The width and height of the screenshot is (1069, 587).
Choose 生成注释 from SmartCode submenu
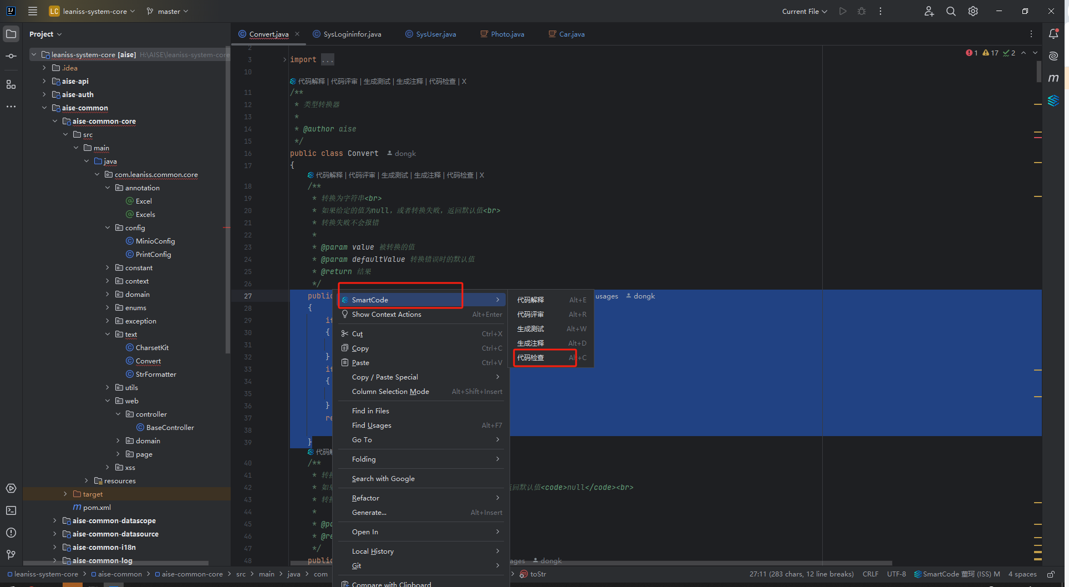tap(552, 343)
